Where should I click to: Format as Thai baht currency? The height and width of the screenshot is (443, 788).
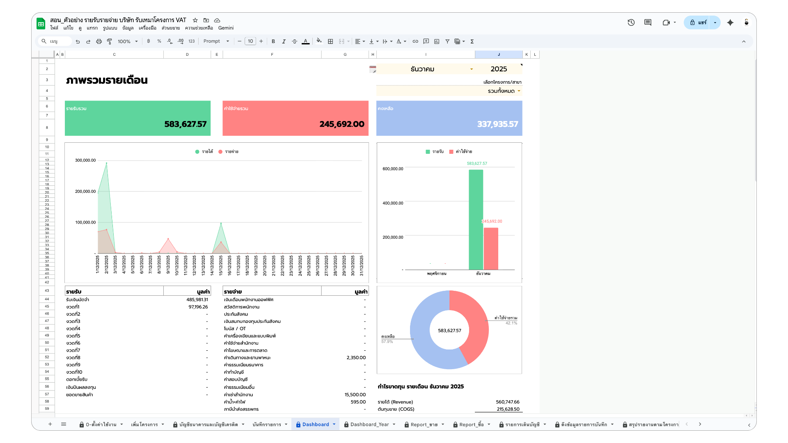tap(149, 41)
